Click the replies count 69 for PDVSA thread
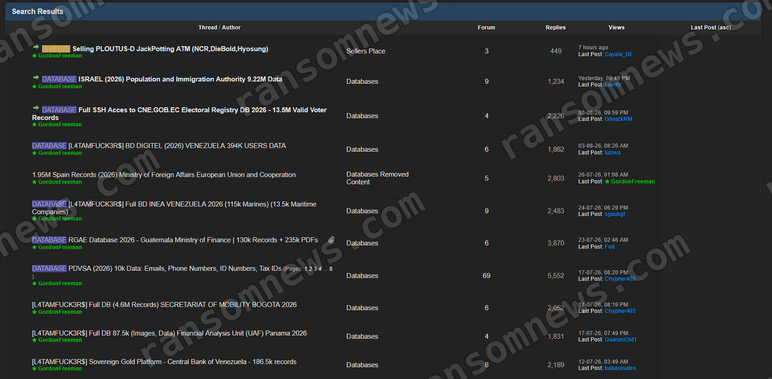This screenshot has height=379, width=772. click(x=487, y=276)
